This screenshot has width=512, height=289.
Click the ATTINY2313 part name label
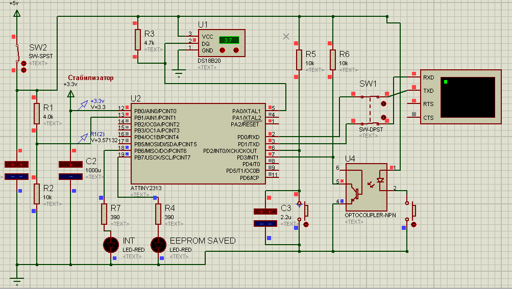click(x=146, y=188)
